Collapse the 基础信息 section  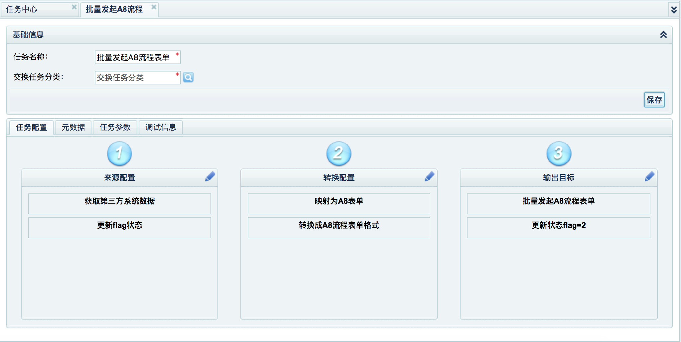[663, 35]
